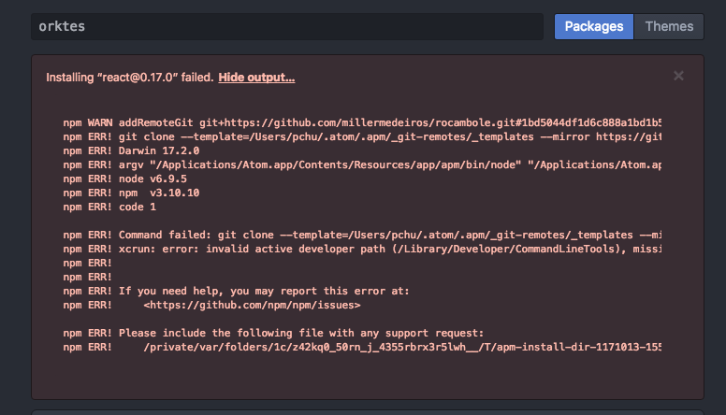Viewport: 726px width, 415px height.
Task: Click the package search field containing "orktes"
Action: [287, 26]
